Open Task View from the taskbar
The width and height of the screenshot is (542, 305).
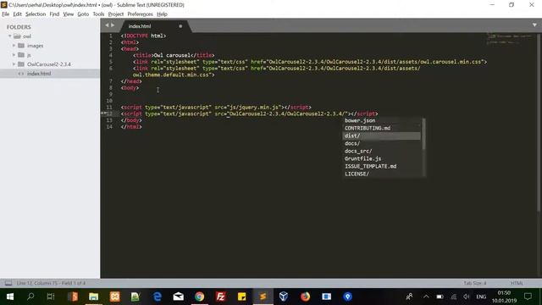pyautogui.click(x=51, y=297)
